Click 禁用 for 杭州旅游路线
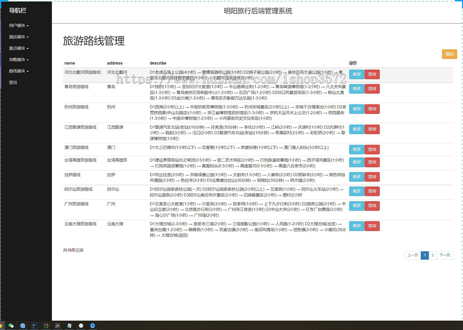This screenshot has height=330, width=463. tap(372, 109)
